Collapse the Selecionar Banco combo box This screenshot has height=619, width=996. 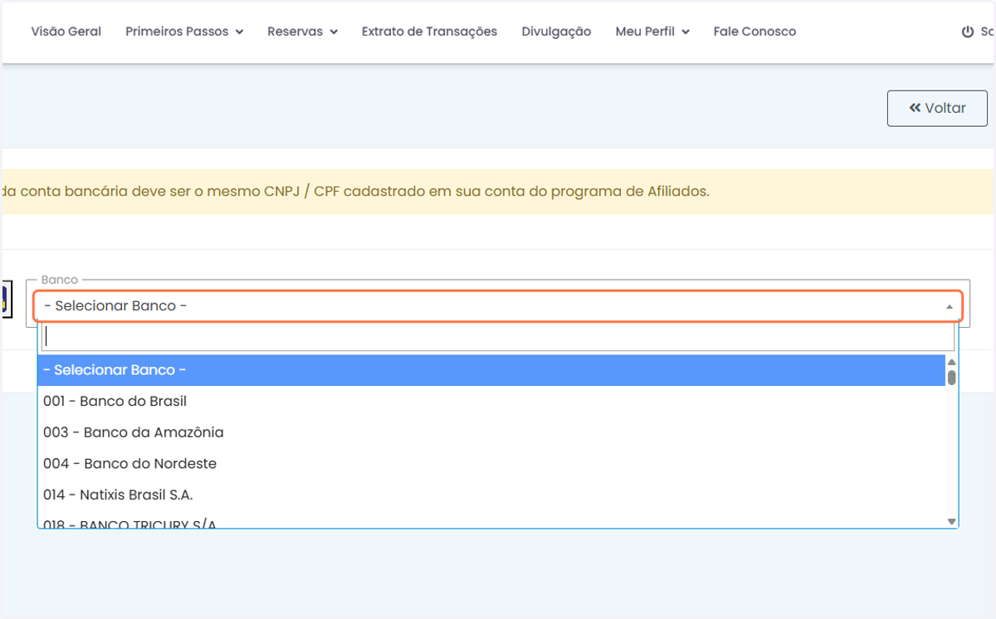pyautogui.click(x=498, y=306)
